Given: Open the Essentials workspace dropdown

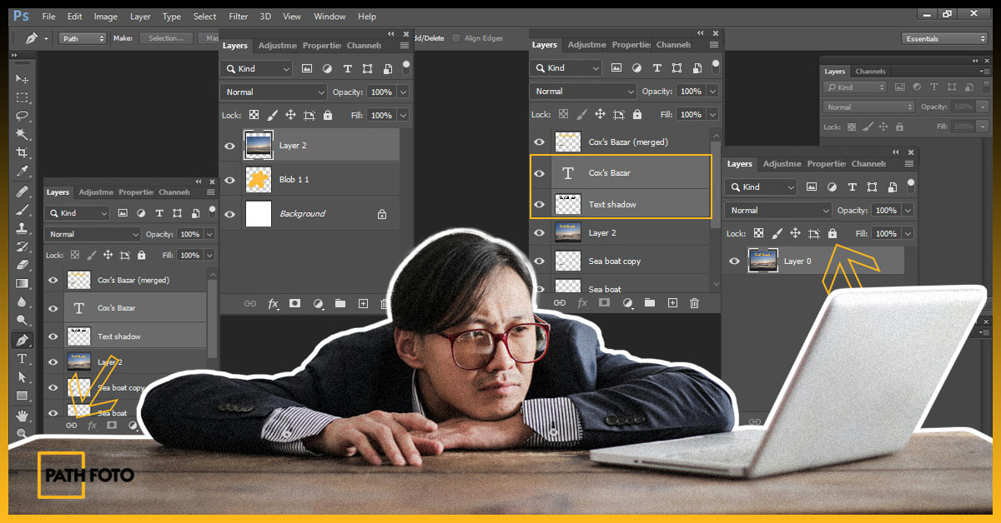Looking at the screenshot, I should [943, 38].
